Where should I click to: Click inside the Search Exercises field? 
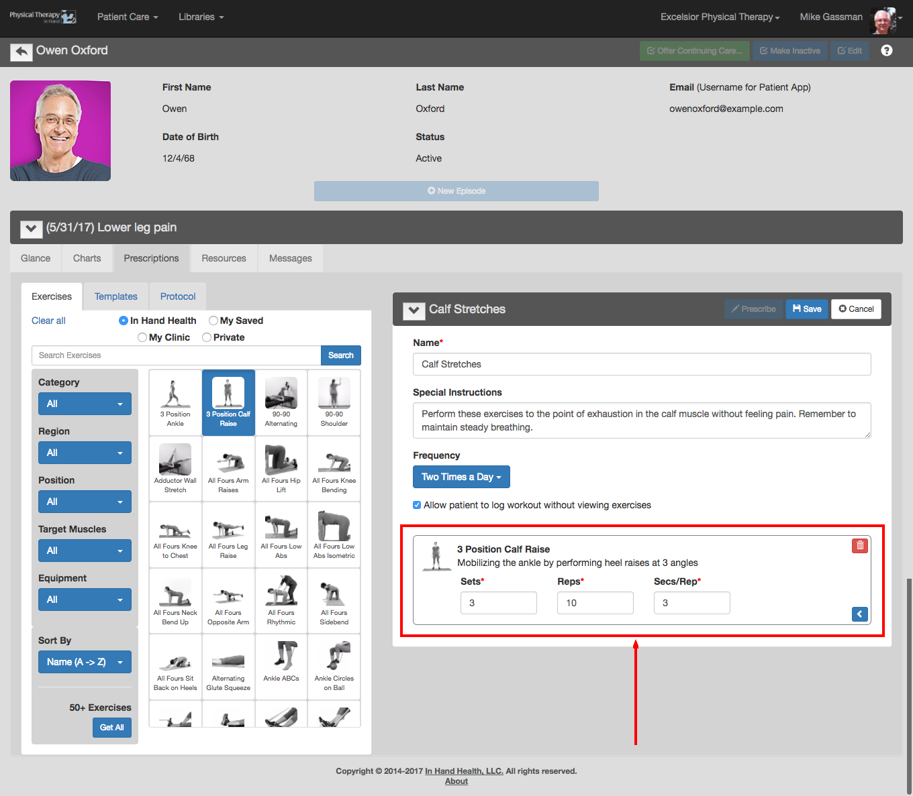(x=176, y=355)
